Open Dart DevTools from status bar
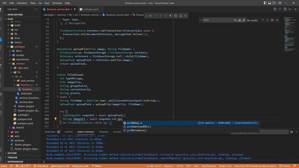This screenshot has width=299, height=168. [209, 166]
